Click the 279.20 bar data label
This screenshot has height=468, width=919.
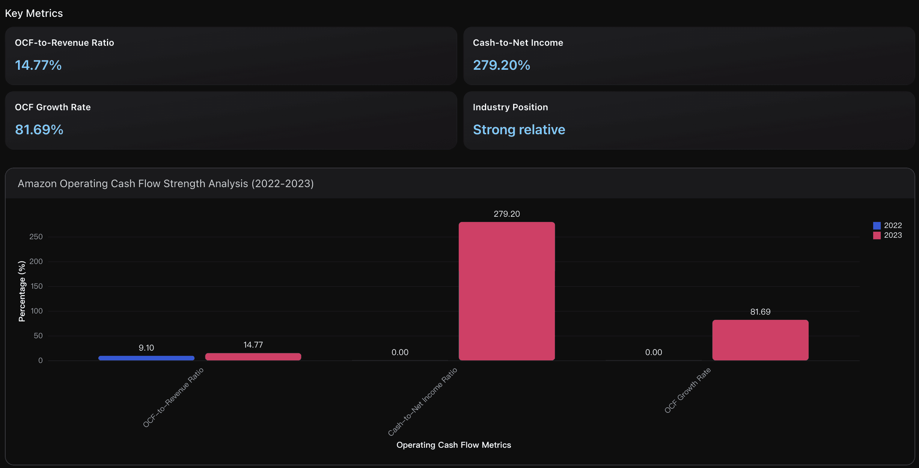point(507,214)
